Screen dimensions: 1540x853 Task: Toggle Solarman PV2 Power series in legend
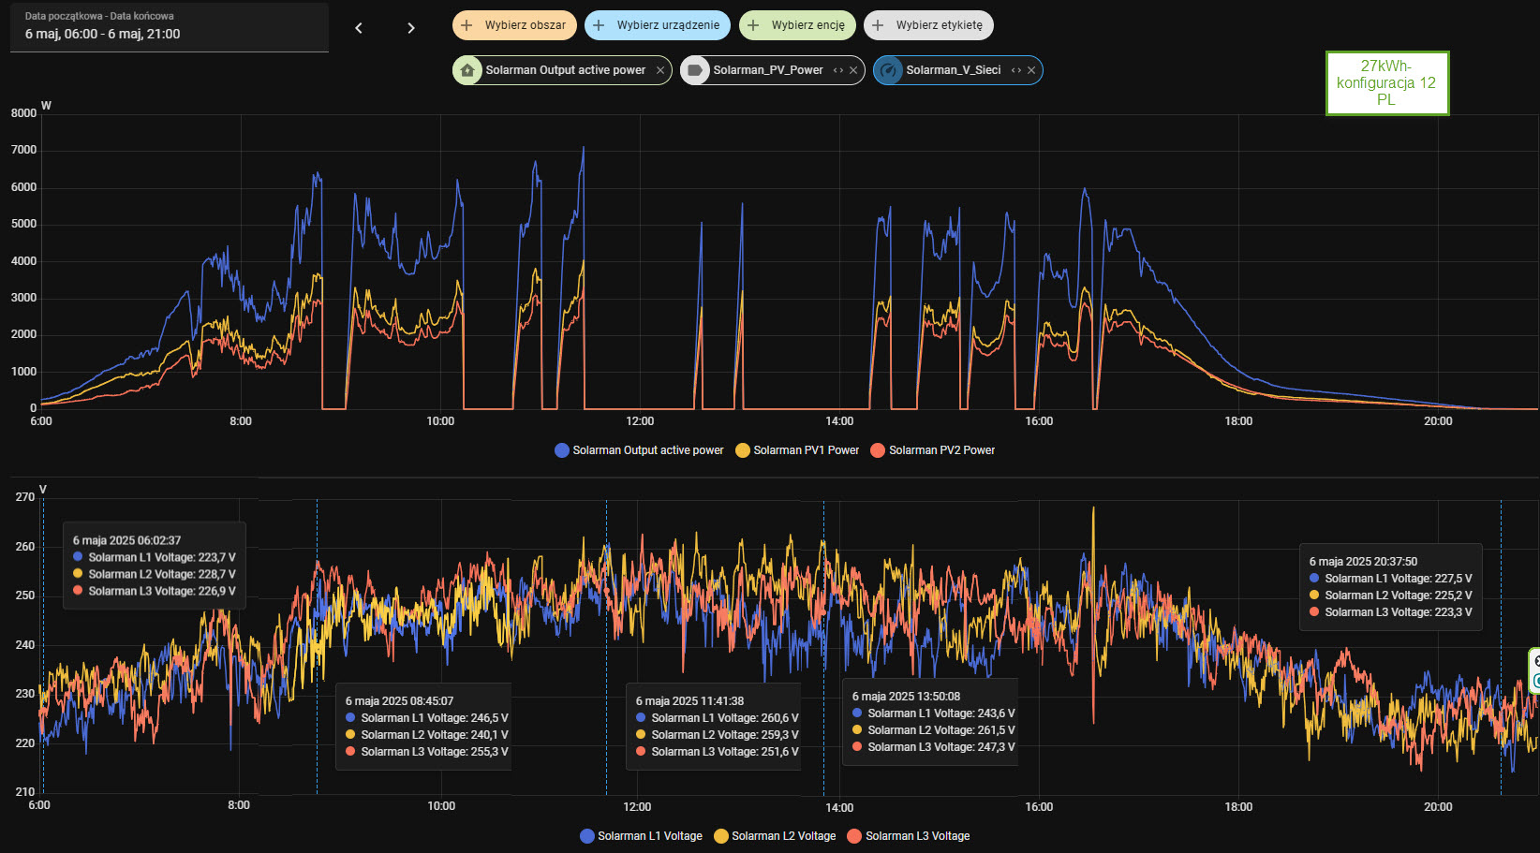click(x=933, y=450)
